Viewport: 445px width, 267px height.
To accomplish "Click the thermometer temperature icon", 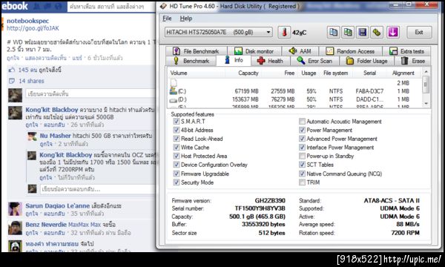I will click(x=285, y=32).
